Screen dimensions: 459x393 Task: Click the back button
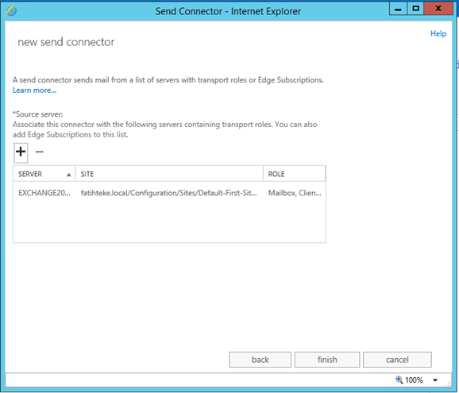260,360
